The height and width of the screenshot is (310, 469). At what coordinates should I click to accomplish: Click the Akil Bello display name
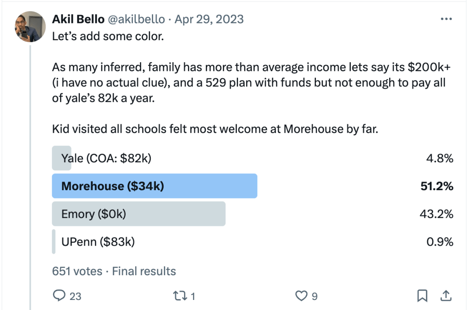pyautogui.click(x=78, y=19)
